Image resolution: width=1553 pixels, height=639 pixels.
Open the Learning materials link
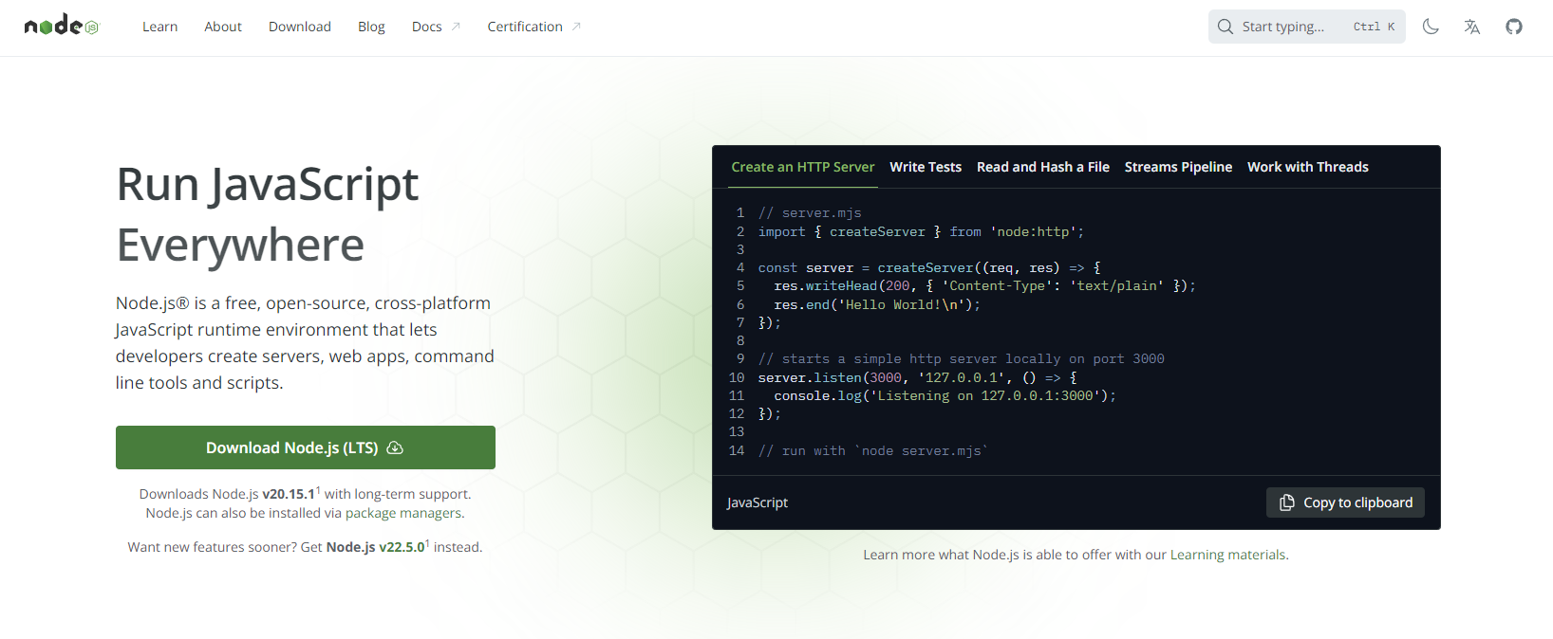pos(1228,555)
